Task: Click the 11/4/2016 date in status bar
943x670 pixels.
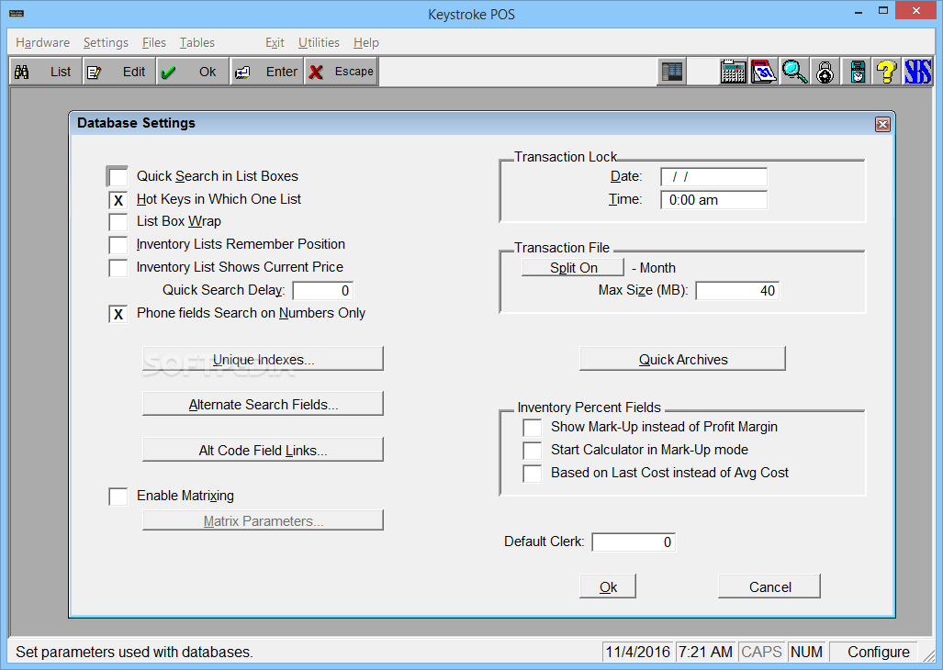Action: point(638,652)
